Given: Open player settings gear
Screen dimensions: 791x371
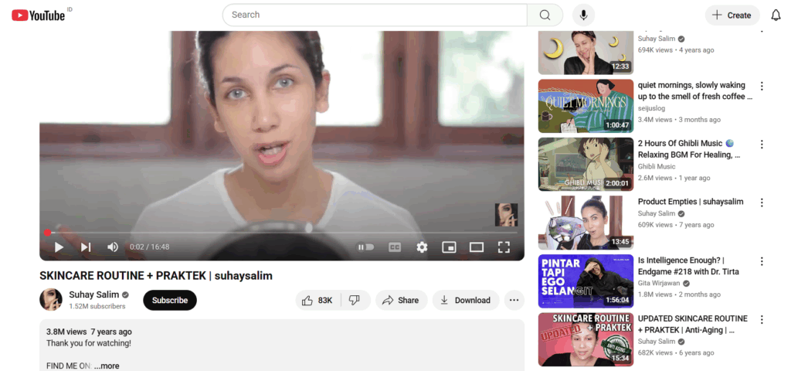Looking at the screenshot, I should [x=422, y=247].
